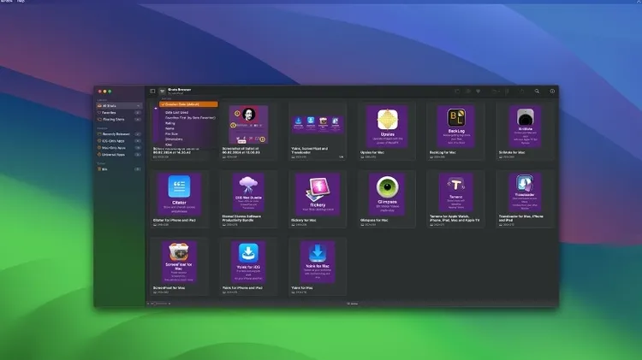
Task: Open the Bin in the sidebar
Action: pyautogui.click(x=104, y=168)
